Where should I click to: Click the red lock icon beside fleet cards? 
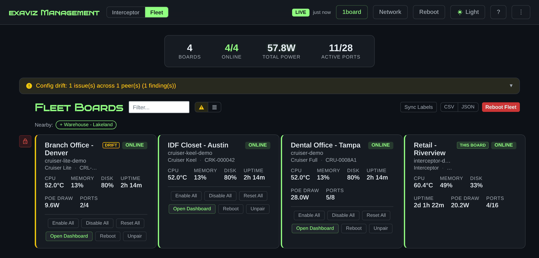pos(25,141)
